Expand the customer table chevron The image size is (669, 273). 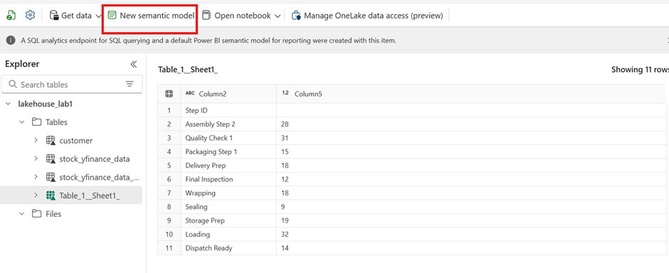[36, 141]
